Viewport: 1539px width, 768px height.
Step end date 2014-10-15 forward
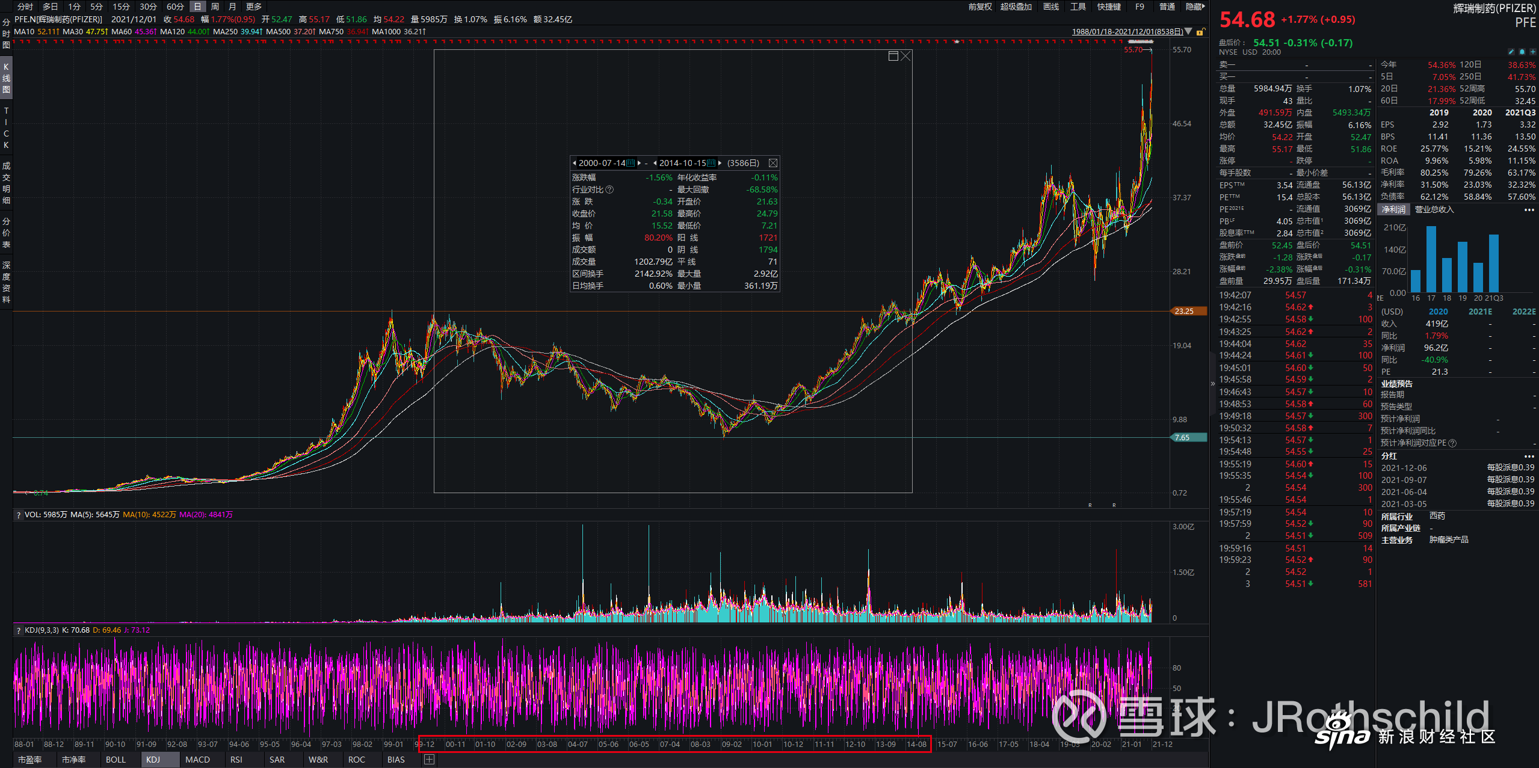720,163
